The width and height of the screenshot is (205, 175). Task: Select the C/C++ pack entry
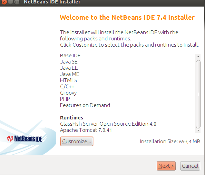pyautogui.click(x=67, y=87)
